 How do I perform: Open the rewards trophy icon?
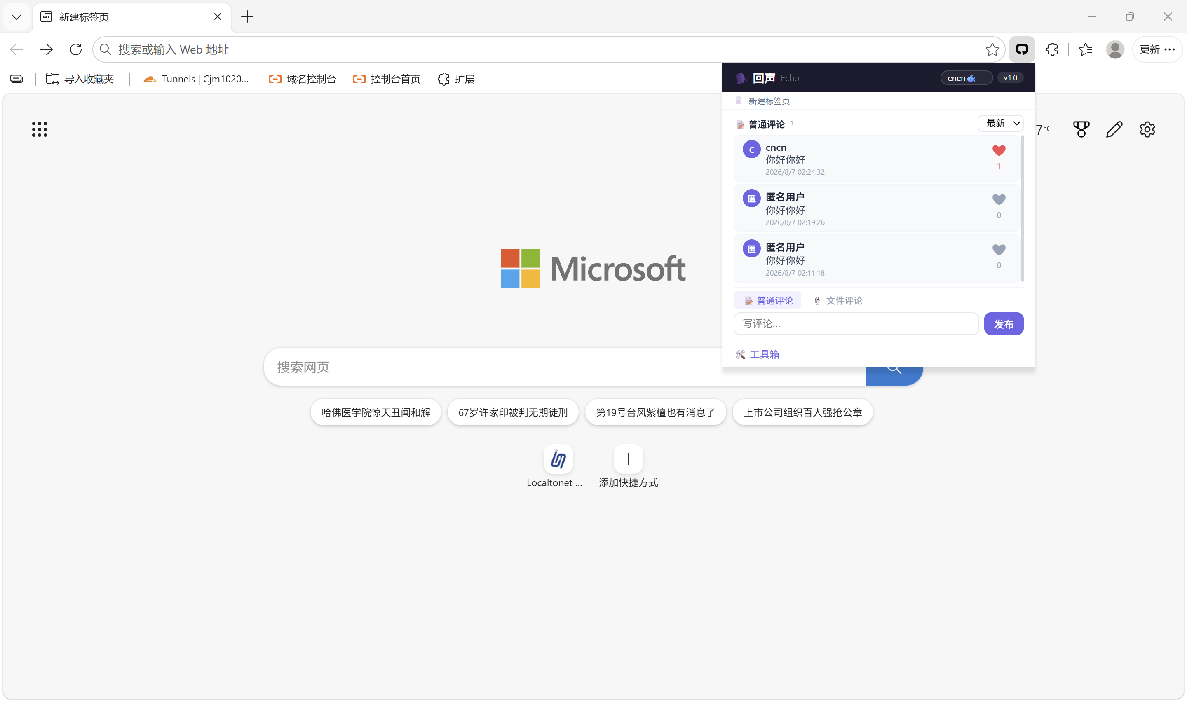pos(1081,129)
